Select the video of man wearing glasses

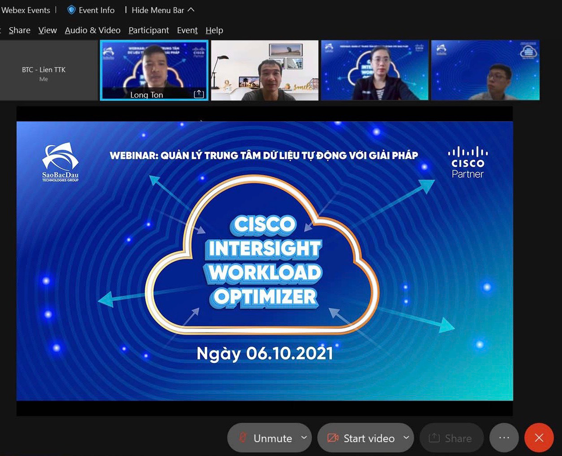(x=485, y=70)
